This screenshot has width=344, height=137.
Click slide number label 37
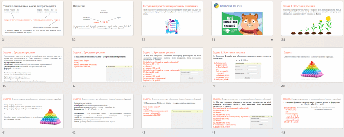[x=74, y=86]
